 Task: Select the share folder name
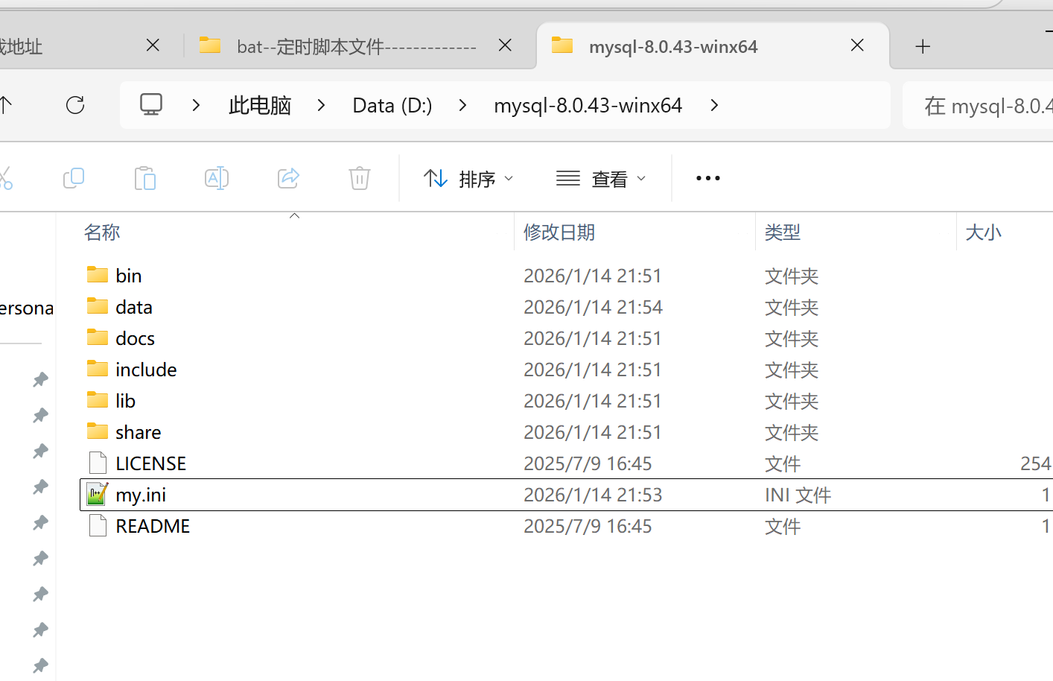pos(139,432)
